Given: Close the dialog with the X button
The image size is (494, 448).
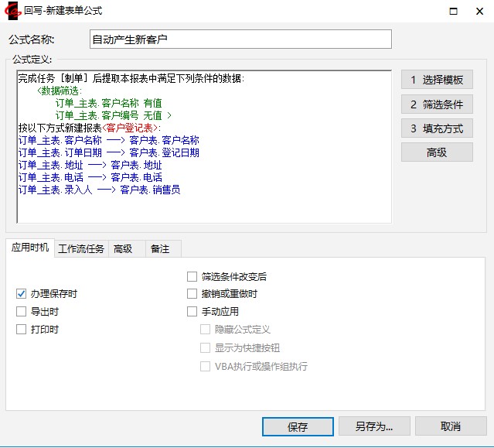Looking at the screenshot, I should click(475, 11).
